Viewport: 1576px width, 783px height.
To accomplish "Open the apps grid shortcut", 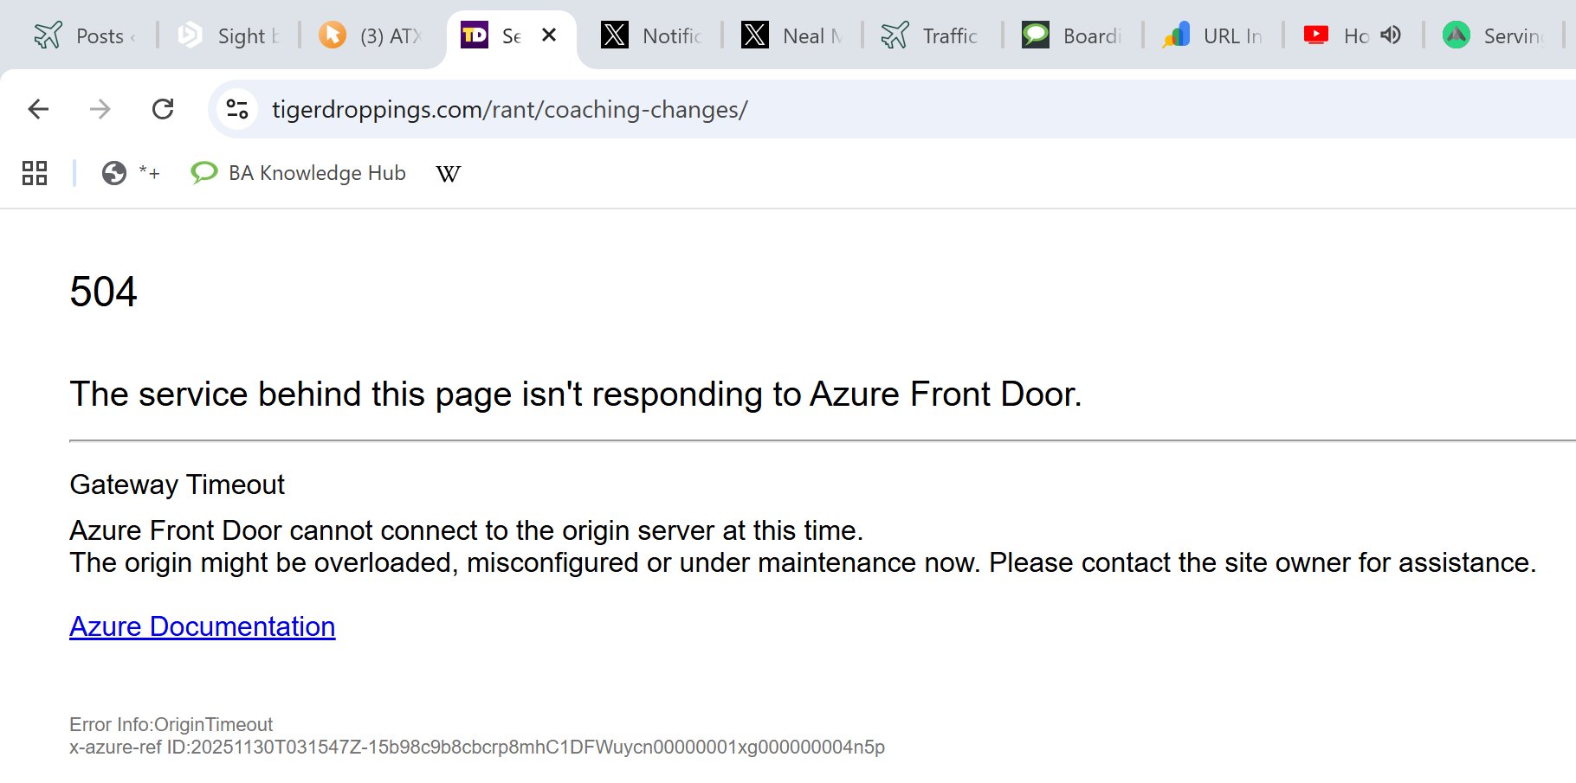I will [x=35, y=173].
